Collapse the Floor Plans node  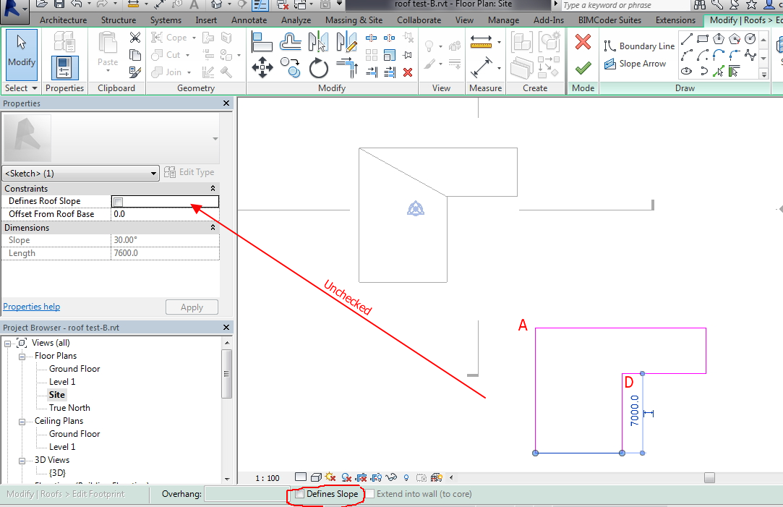pyautogui.click(x=22, y=357)
